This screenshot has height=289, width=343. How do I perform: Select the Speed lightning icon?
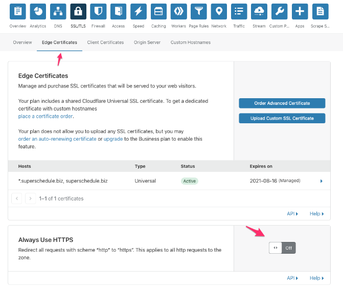coord(138,11)
